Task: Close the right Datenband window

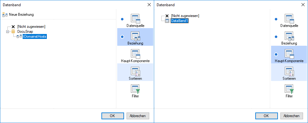Action: pyautogui.click(x=303, y=5)
